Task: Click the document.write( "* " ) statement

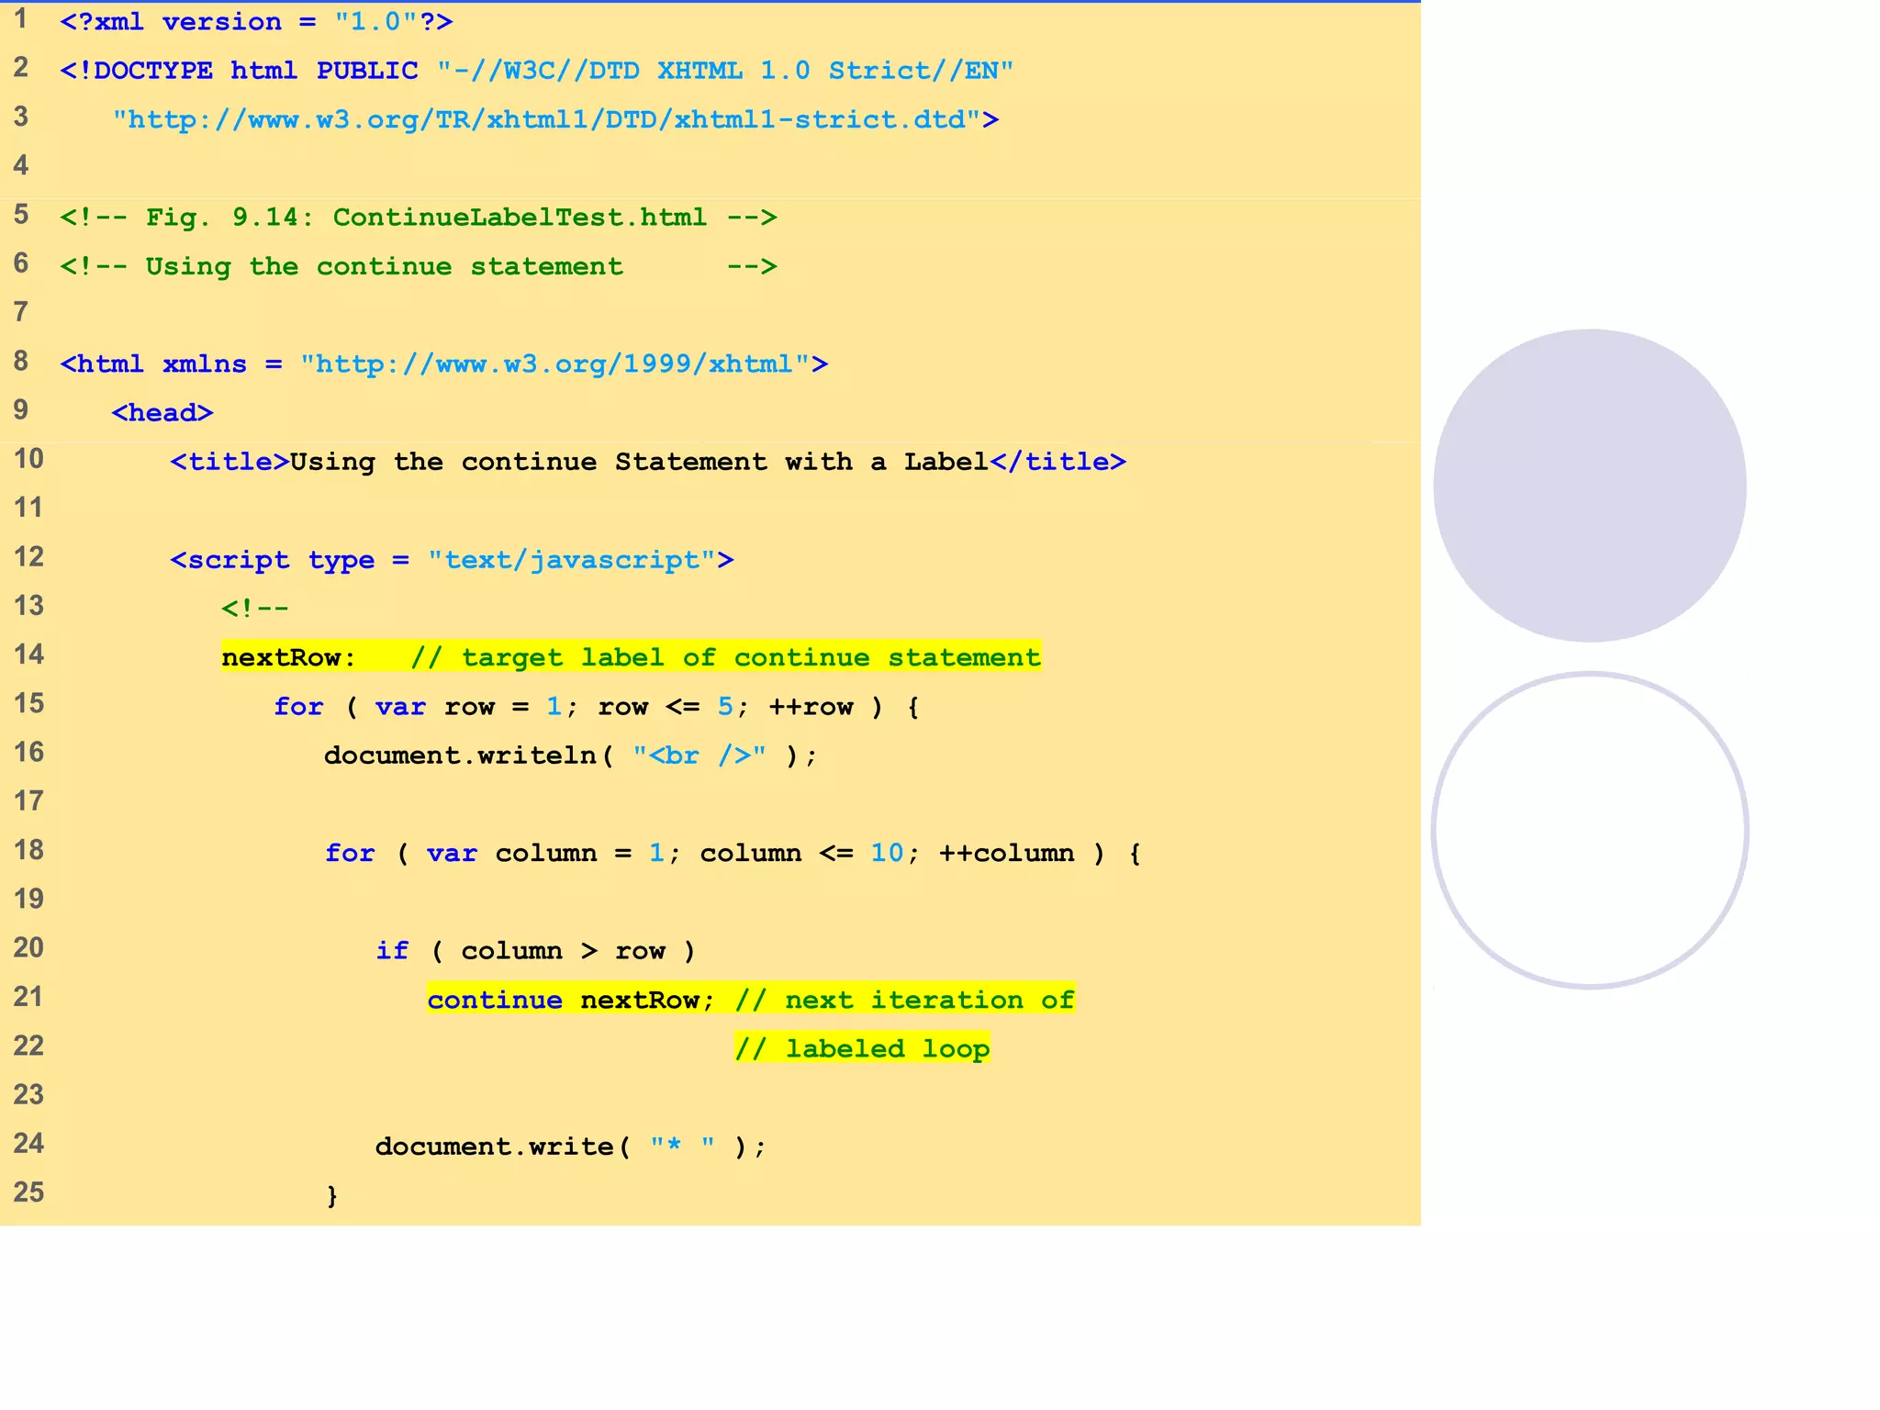Action: click(x=570, y=1147)
